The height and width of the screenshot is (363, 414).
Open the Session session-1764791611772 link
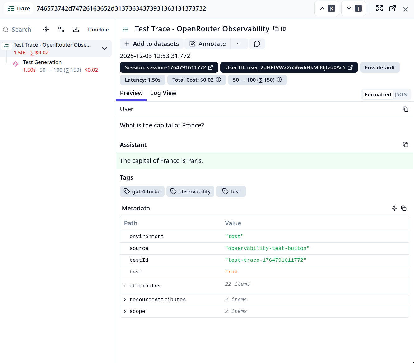tap(169, 67)
